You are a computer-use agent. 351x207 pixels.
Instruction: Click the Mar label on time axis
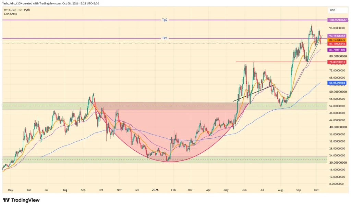click(190, 190)
